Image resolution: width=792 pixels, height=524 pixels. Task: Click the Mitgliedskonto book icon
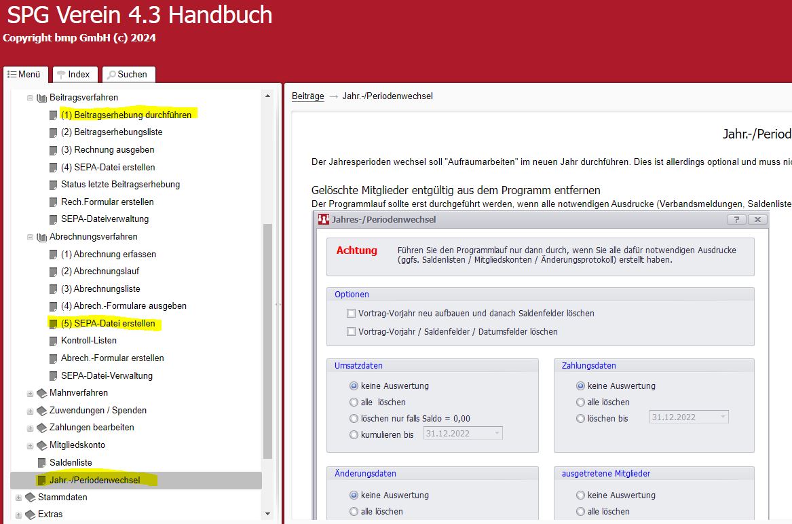pyautogui.click(x=42, y=446)
